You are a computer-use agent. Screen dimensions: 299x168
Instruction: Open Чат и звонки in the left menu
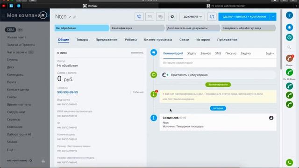[17, 52]
